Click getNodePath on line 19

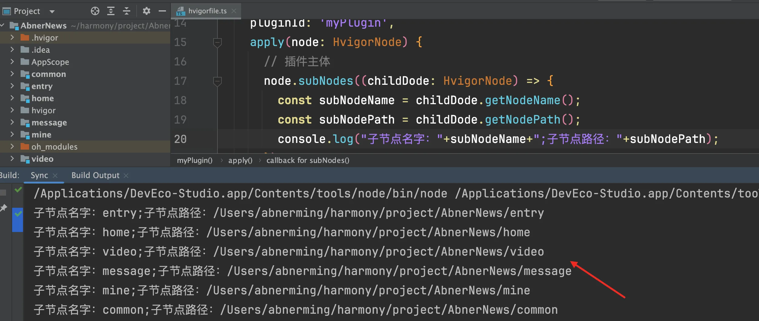(522, 120)
